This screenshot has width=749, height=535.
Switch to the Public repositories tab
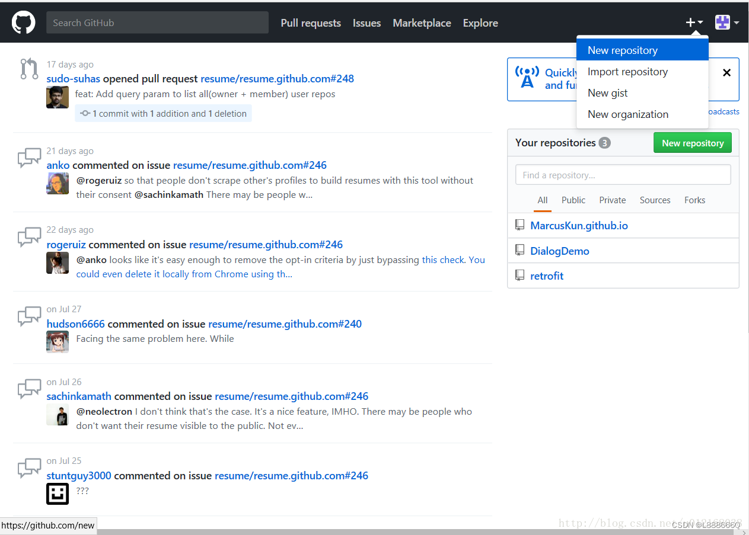(x=573, y=200)
